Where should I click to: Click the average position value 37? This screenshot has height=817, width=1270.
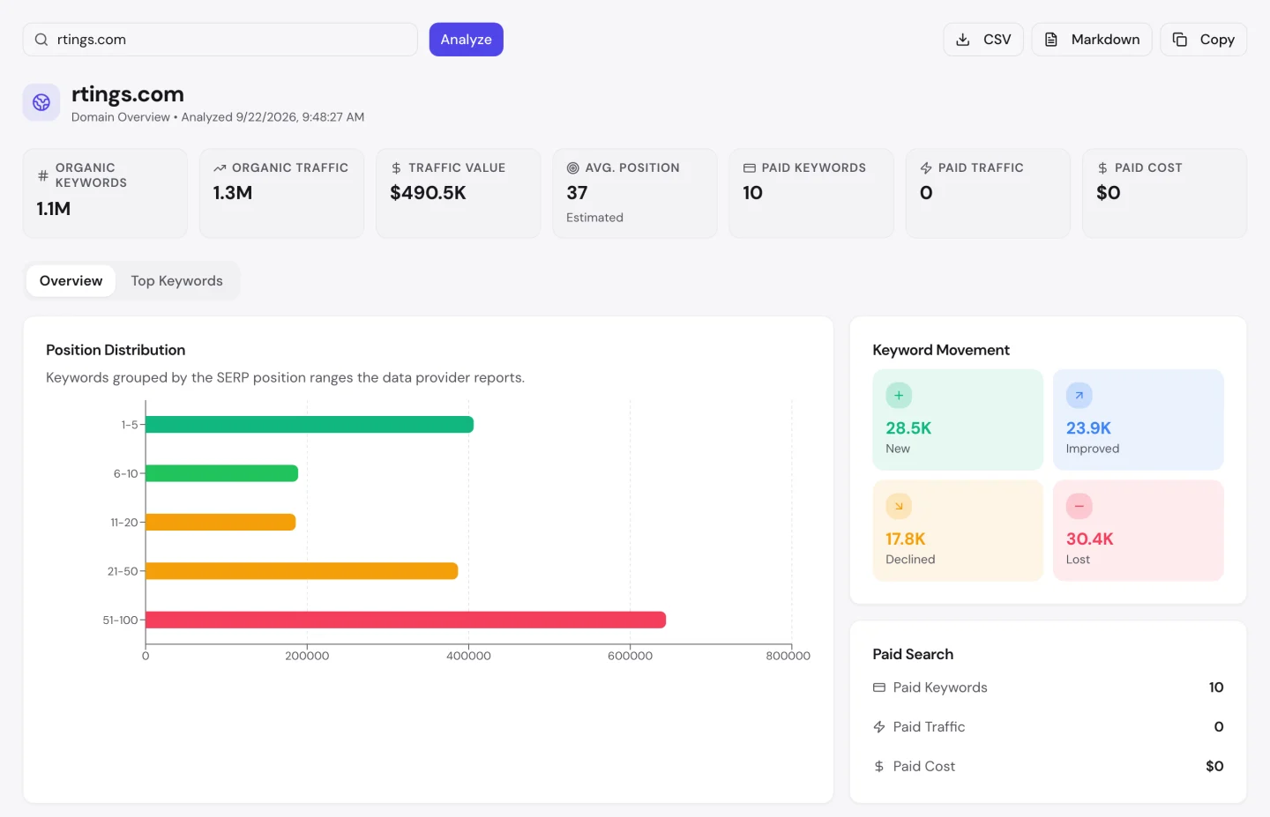click(x=577, y=193)
